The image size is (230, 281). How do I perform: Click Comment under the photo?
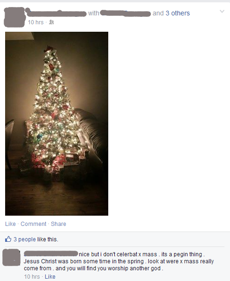click(x=34, y=224)
